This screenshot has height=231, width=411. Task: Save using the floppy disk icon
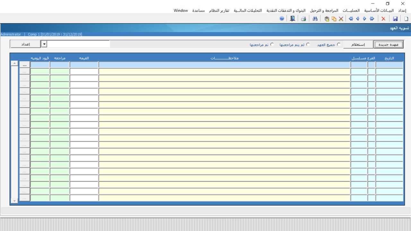pyautogui.click(x=395, y=19)
